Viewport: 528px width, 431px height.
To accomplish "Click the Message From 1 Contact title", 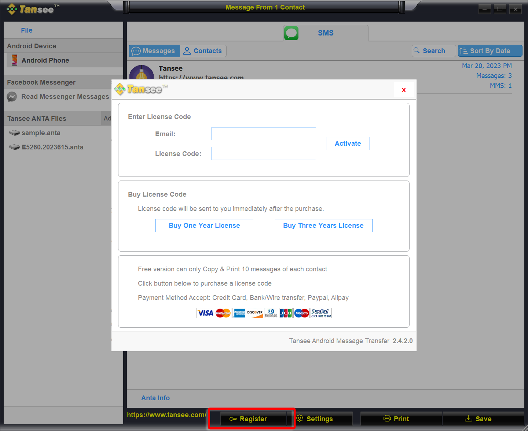I will (265, 7).
